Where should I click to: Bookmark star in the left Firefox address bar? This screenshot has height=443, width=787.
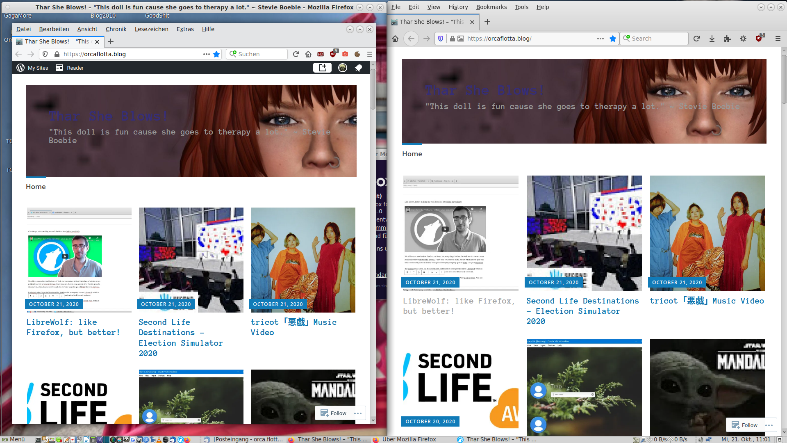coord(216,54)
